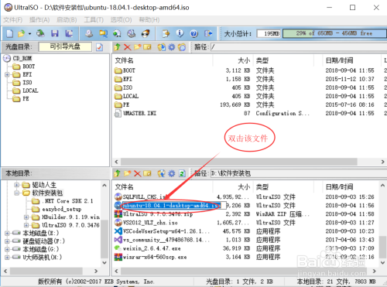The width and height of the screenshot is (387, 287).
Task: Expand the UltraISO 9.7.0.3476 folder node
Action: [x=26, y=225]
